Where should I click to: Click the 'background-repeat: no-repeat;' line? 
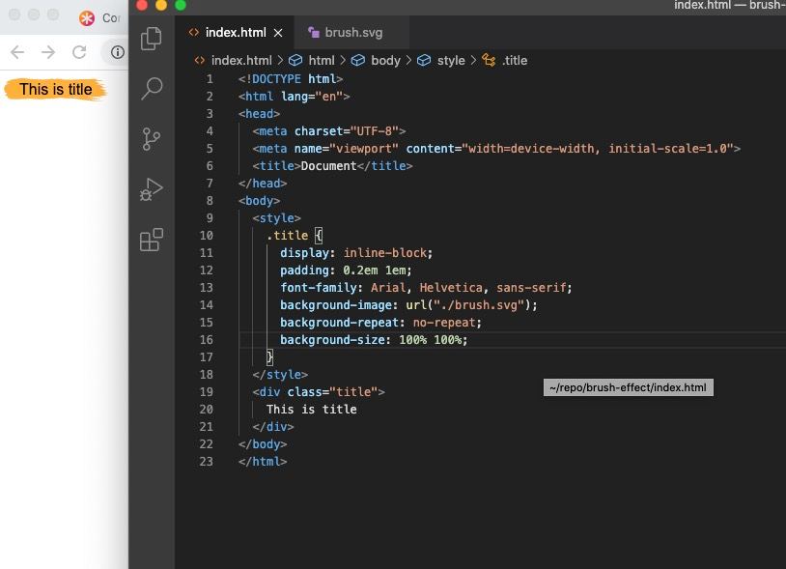tap(380, 323)
